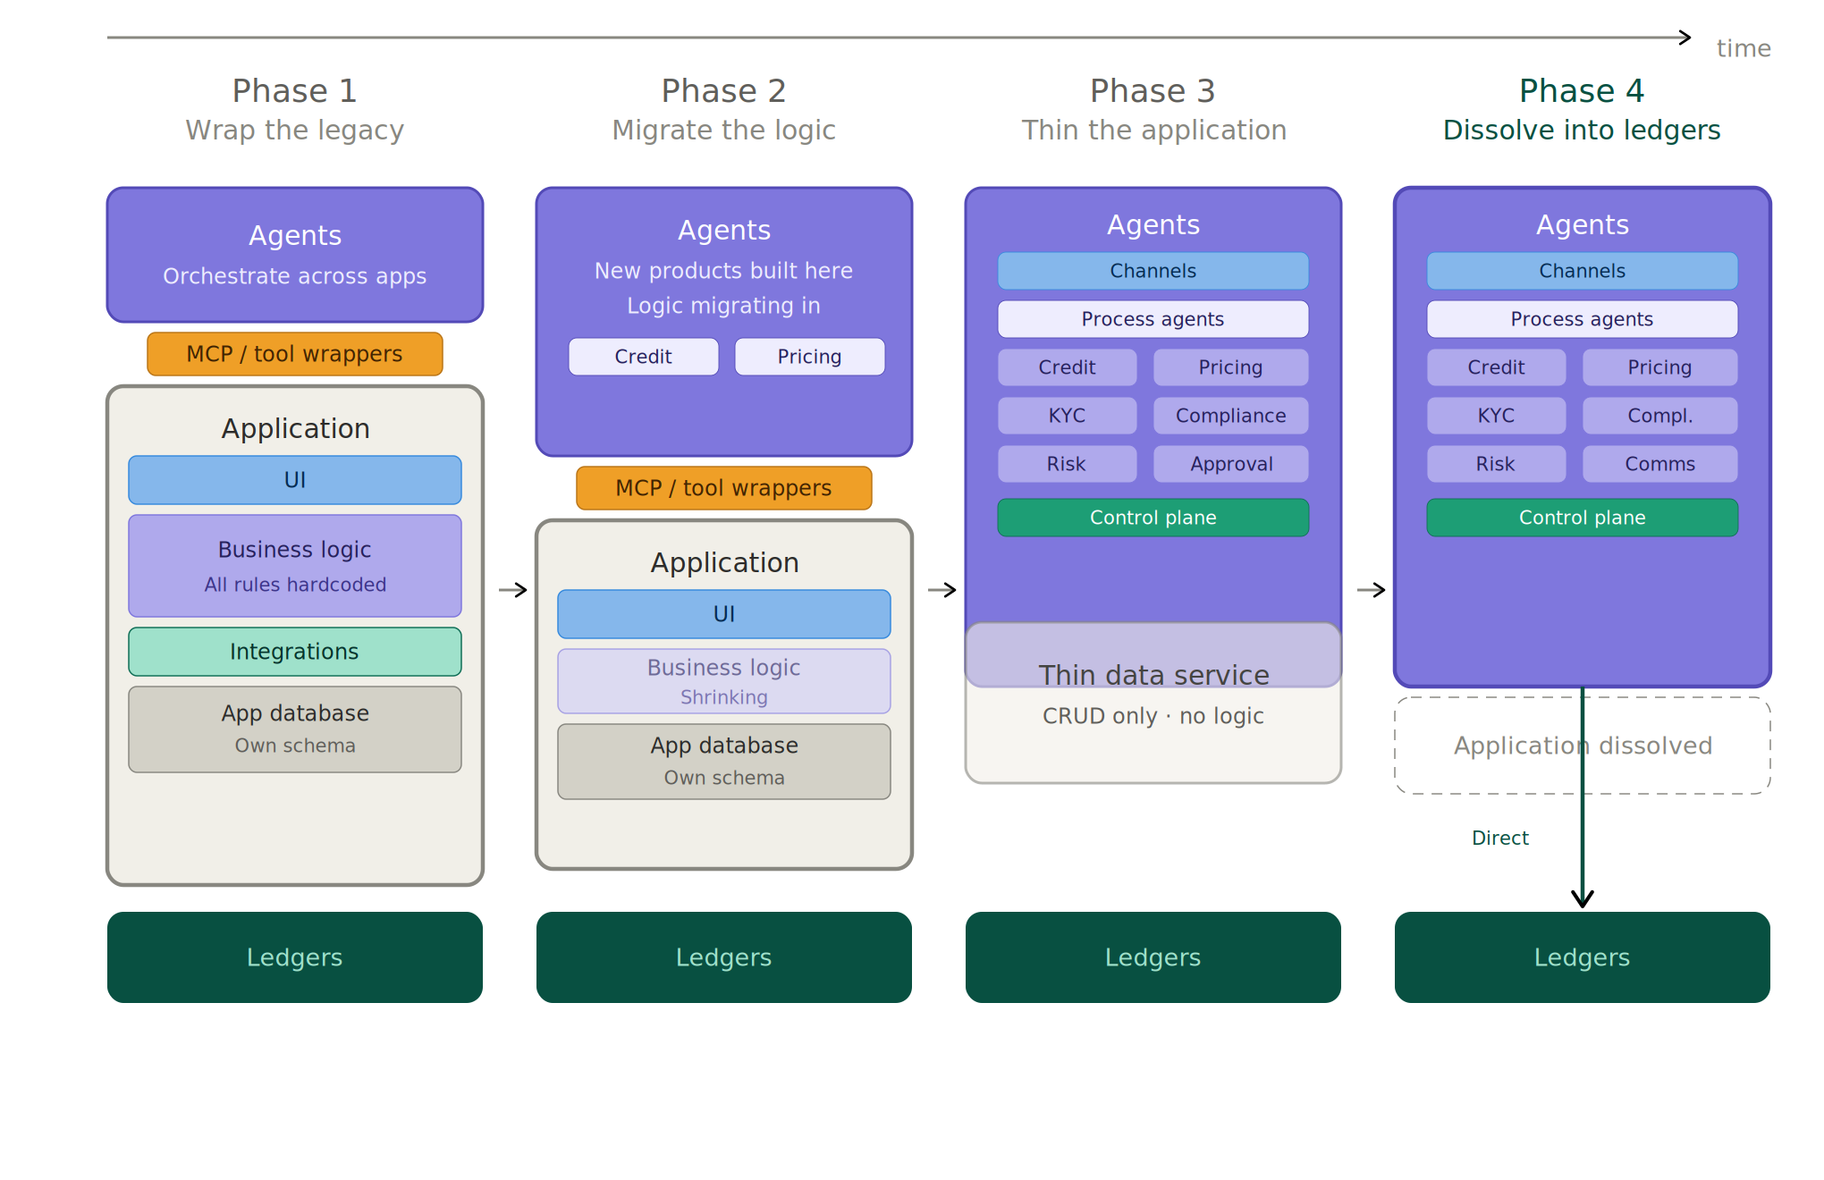Select 'Migrate the logic' subtitle
1824x1180 pixels.
tap(724, 131)
